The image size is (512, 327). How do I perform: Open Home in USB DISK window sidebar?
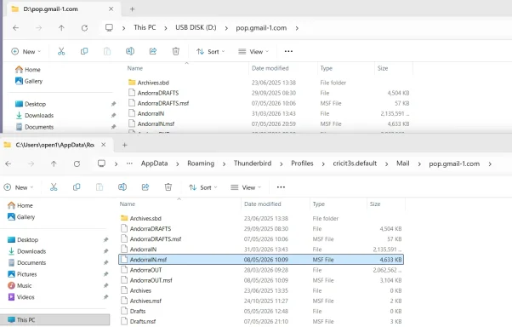28,70
